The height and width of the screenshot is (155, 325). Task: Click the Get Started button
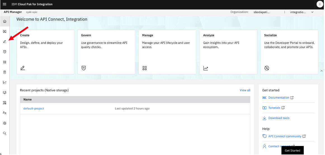[293, 151]
